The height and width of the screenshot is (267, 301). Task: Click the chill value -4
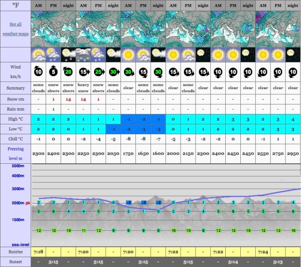point(98,139)
